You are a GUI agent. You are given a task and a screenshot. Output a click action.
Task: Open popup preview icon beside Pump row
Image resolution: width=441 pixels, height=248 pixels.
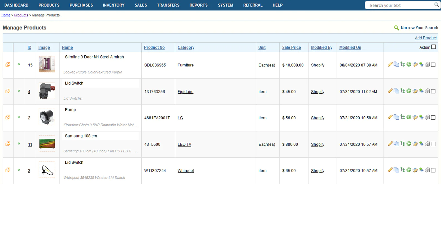click(x=8, y=117)
